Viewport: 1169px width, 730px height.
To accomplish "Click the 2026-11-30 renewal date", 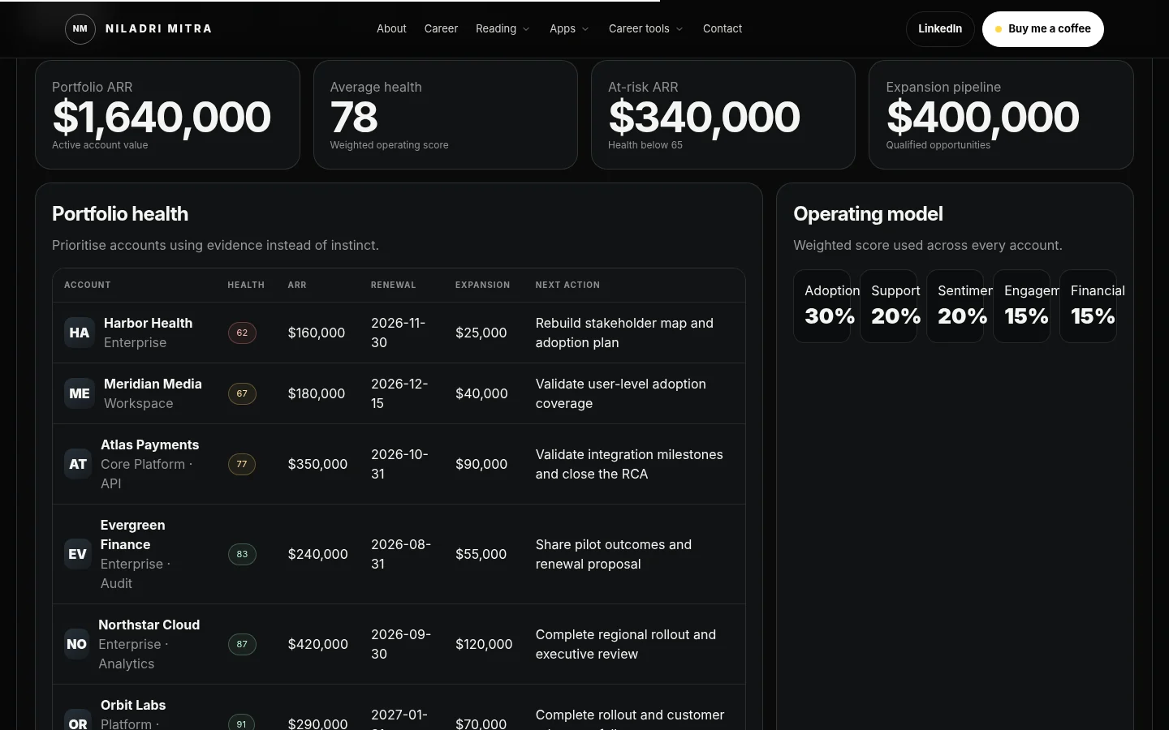I will tap(398, 333).
